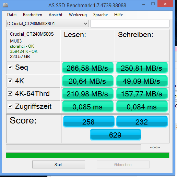Minimize the AS SSD Benchmark window

tap(144, 5)
